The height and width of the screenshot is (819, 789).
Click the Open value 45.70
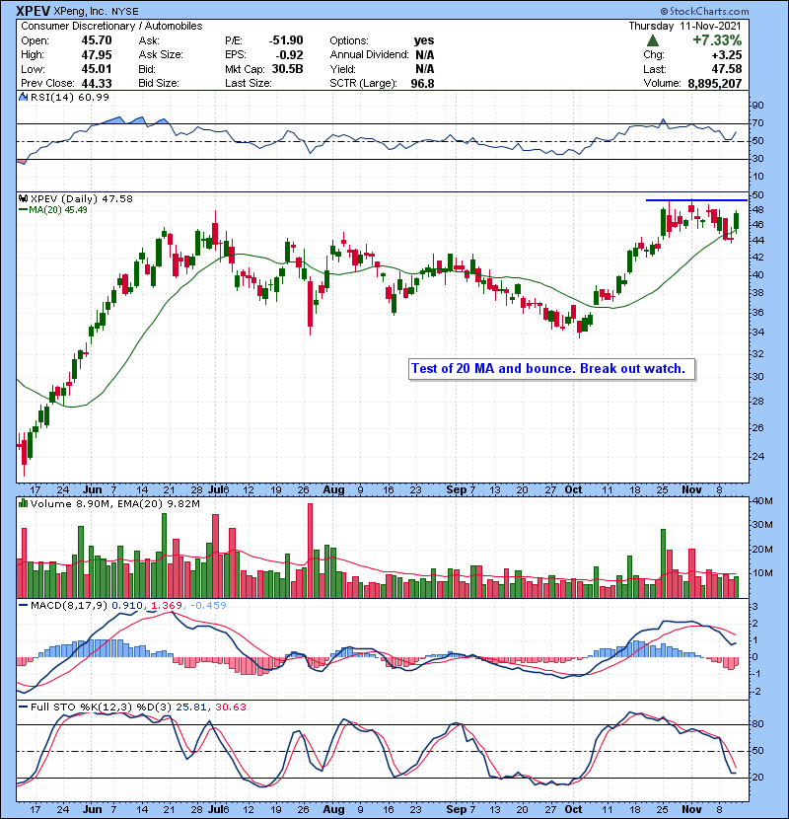pos(97,40)
